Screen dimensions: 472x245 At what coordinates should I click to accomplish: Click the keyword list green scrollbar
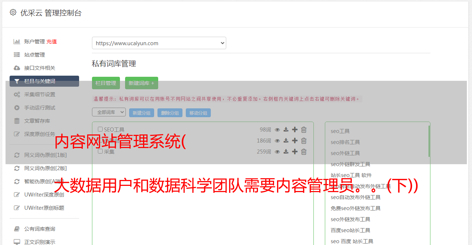429,141
